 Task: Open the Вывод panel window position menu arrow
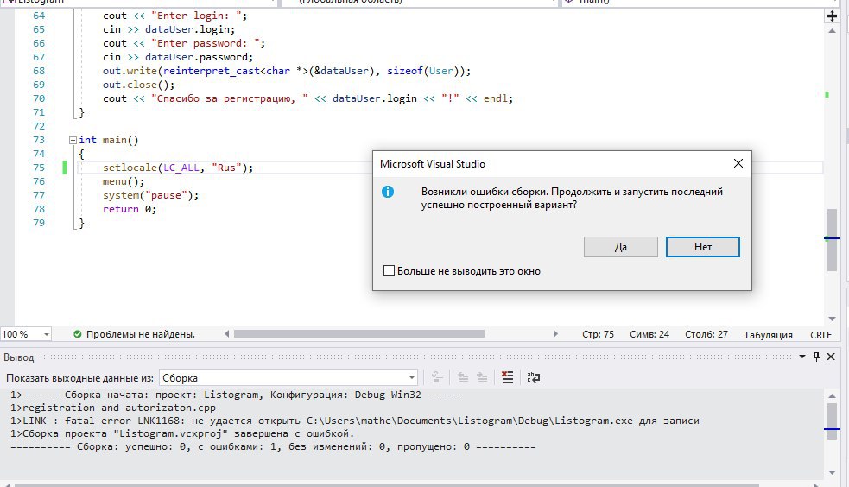pyautogui.click(x=802, y=357)
